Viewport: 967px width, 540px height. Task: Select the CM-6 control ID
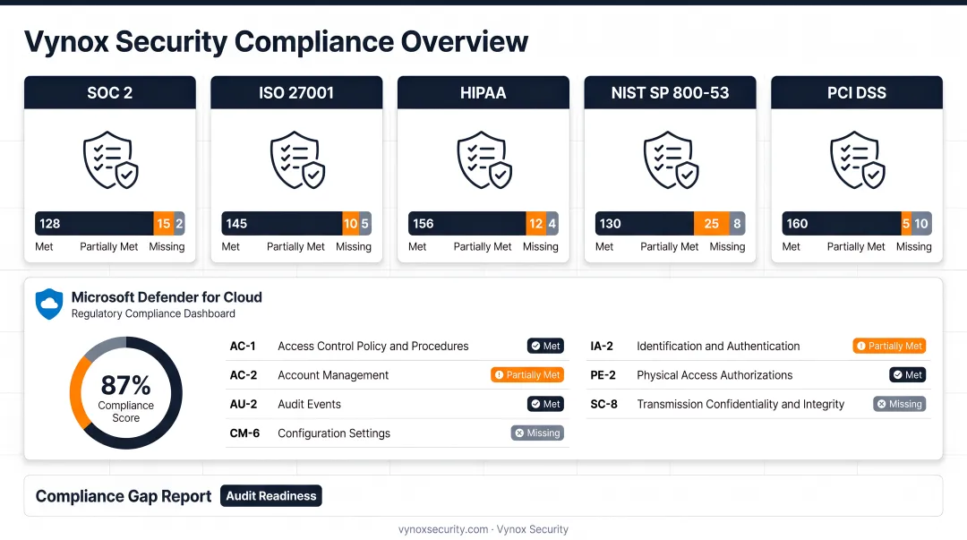coord(244,433)
